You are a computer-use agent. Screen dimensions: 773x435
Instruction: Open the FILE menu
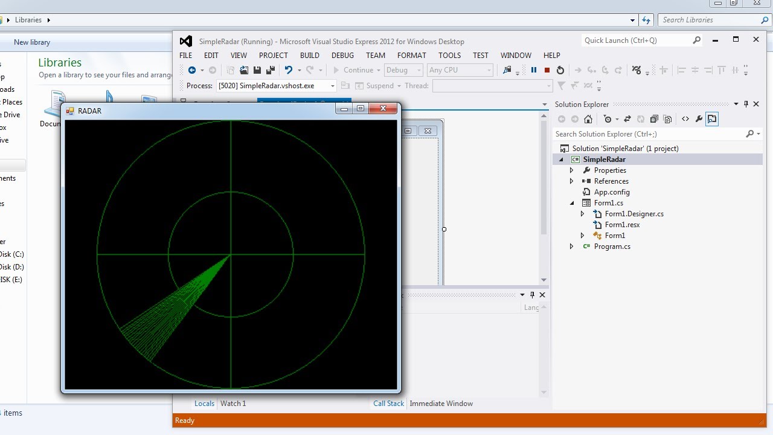(x=186, y=55)
